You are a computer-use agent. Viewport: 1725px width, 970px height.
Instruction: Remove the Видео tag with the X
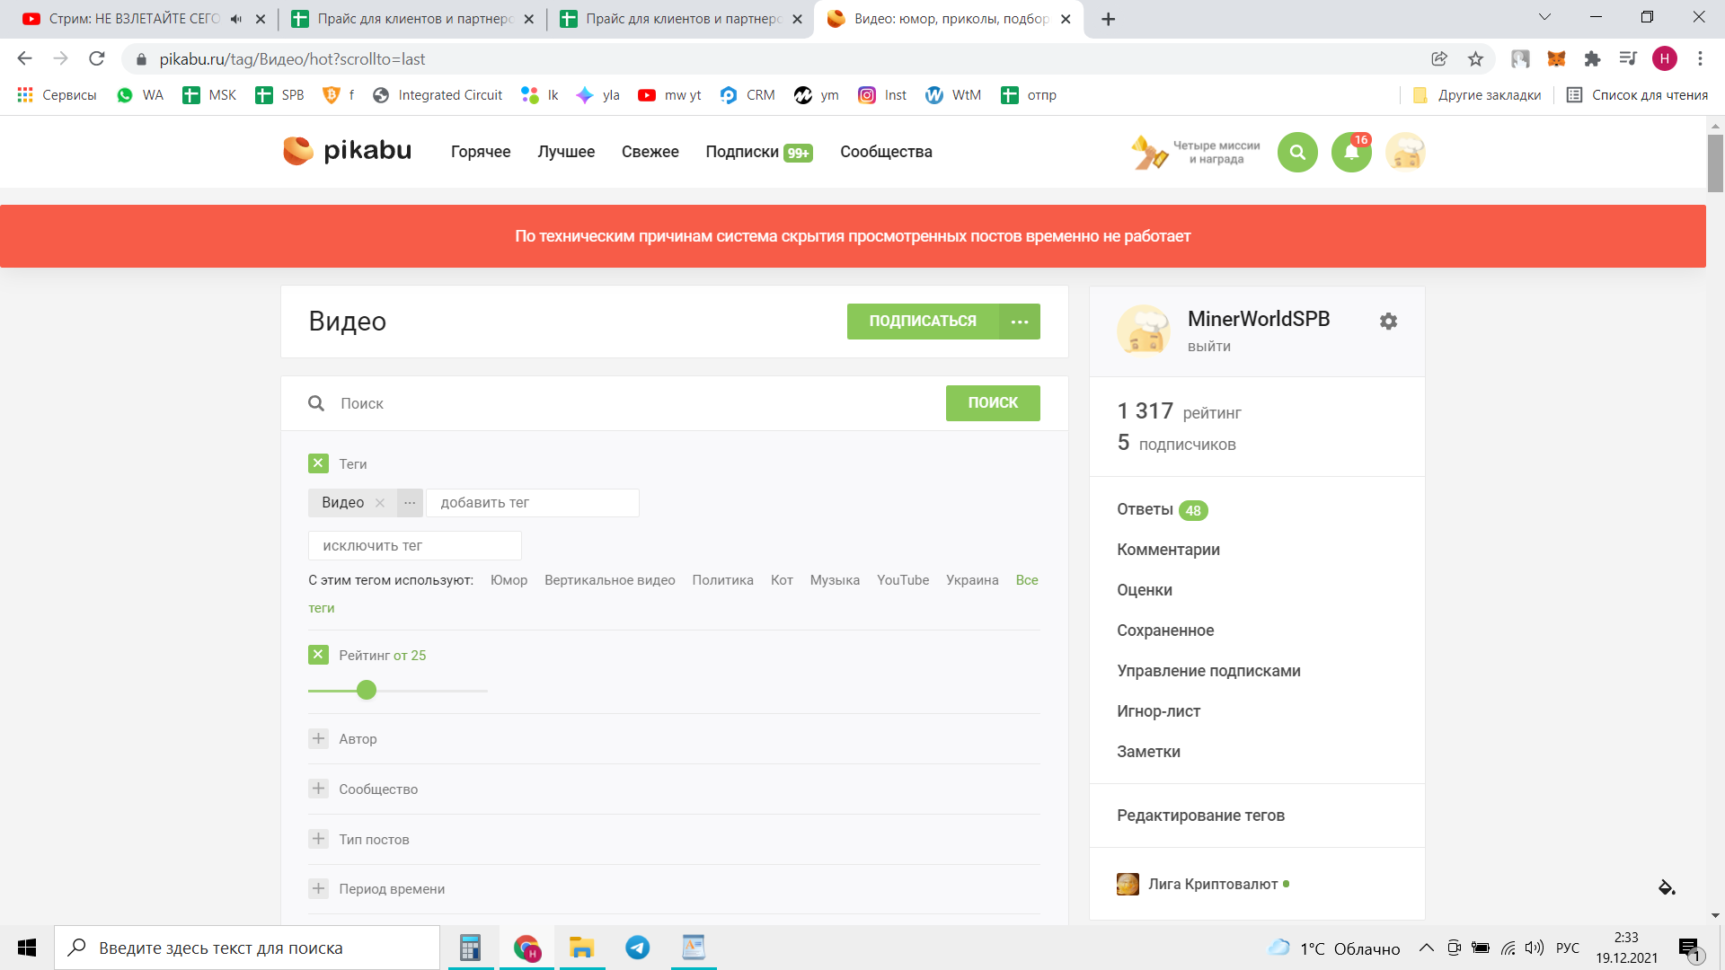[x=380, y=503]
